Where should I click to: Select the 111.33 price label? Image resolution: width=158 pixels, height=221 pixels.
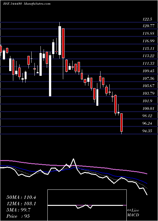(149, 63)
